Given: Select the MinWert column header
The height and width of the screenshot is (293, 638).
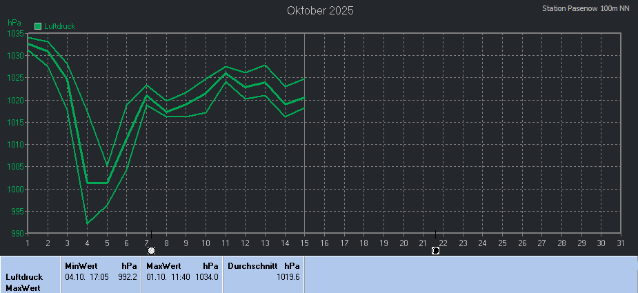Looking at the screenshot, I should coord(80,265).
